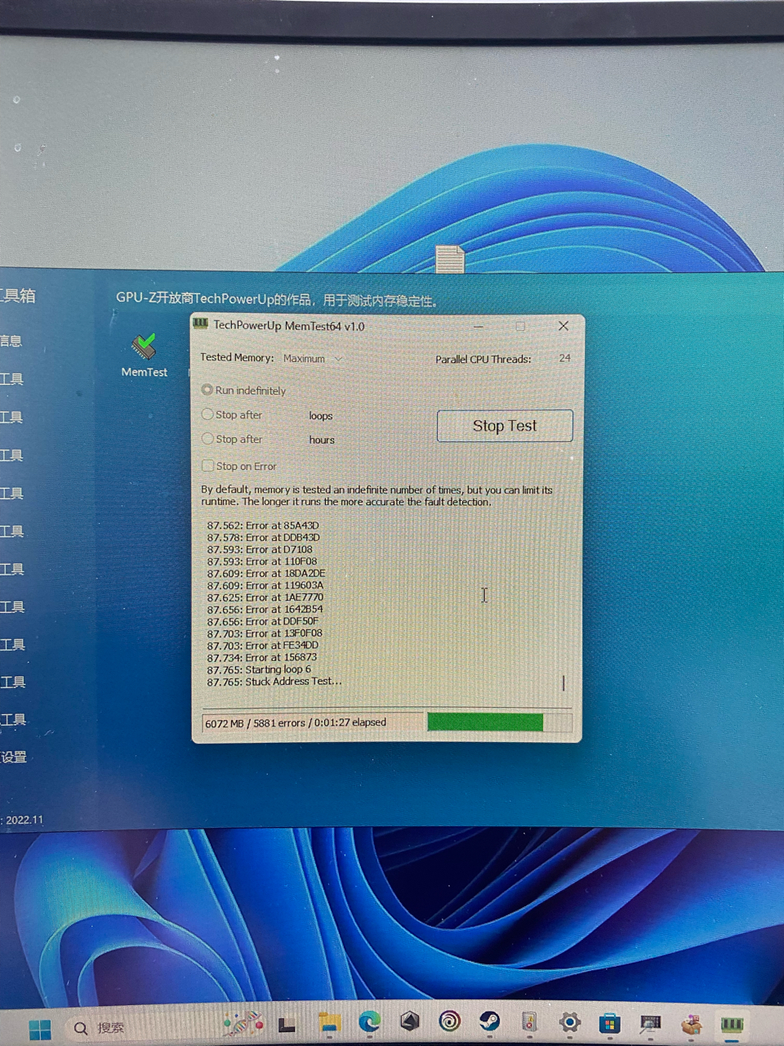Open Steam from the taskbar
This screenshot has width=784, height=1046.
point(489,1021)
